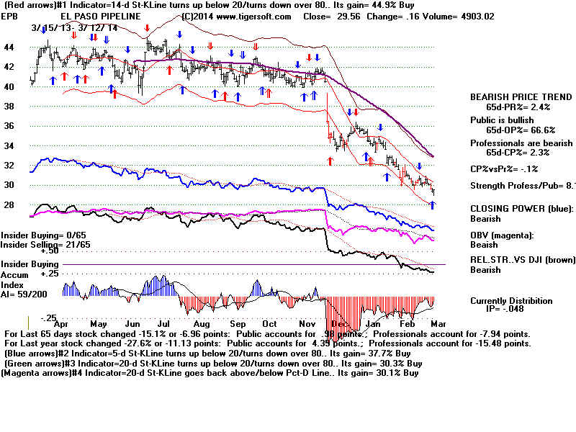Image resolution: width=576 pixels, height=432 pixels.
Task: Select the EL PASO PIPELINE title
Action: tap(101, 17)
